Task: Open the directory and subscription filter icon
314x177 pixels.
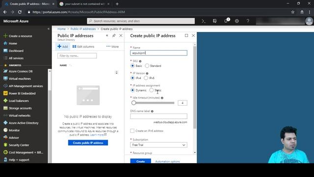Action: pos(215,21)
